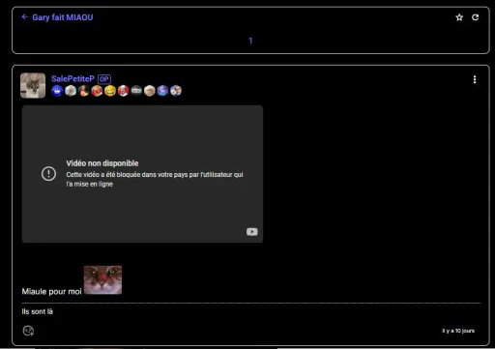This screenshot has width=495, height=349.
Task: Refresh the topic with the reload icon
Action: [x=475, y=17]
